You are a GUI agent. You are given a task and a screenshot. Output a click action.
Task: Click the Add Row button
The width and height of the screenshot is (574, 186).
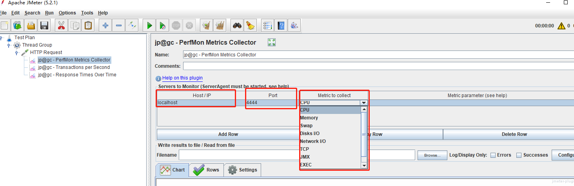(228, 134)
